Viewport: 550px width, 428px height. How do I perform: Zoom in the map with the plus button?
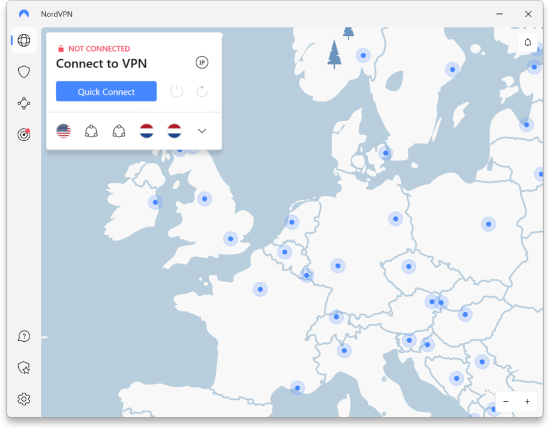[x=527, y=402]
